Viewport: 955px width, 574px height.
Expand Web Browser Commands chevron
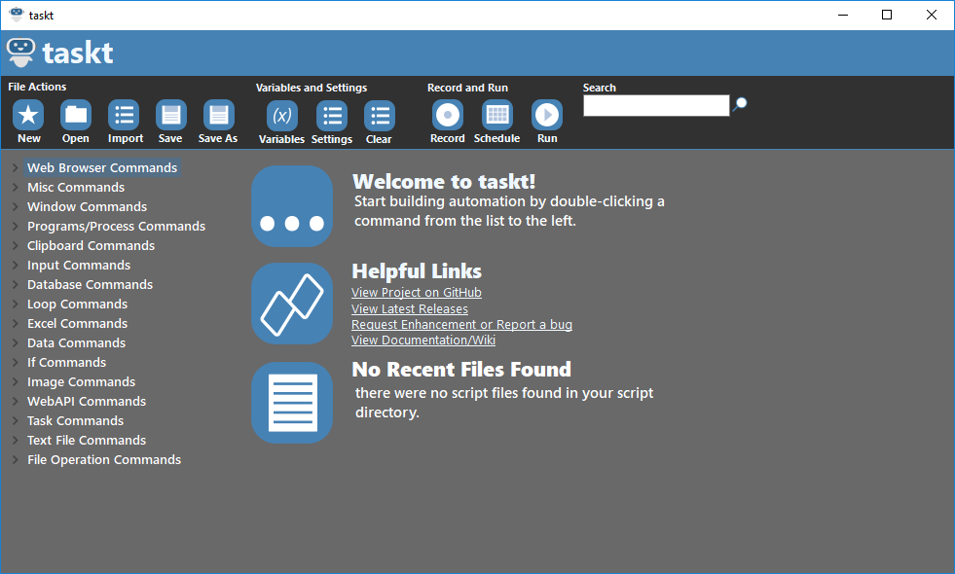click(x=16, y=167)
